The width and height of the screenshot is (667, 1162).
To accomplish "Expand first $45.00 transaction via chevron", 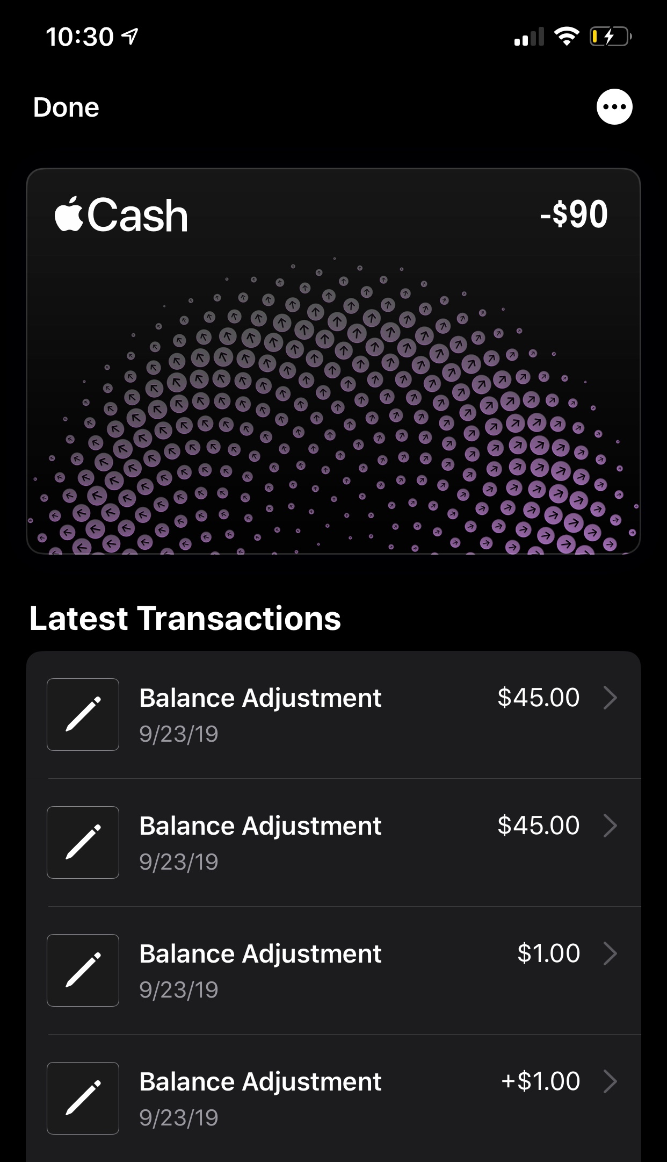I will 610,698.
